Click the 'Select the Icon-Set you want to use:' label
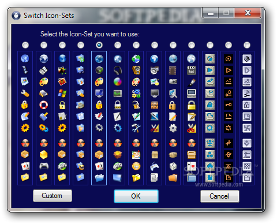Screen dimensions: 277x224 90,34
